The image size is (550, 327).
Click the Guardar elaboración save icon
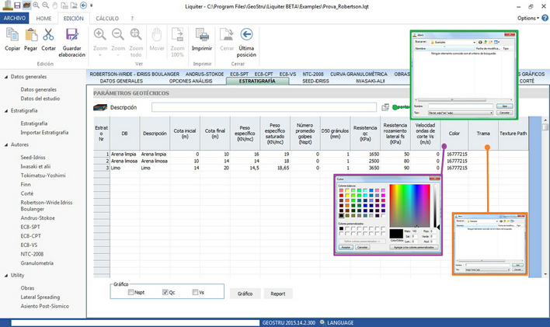[72, 35]
